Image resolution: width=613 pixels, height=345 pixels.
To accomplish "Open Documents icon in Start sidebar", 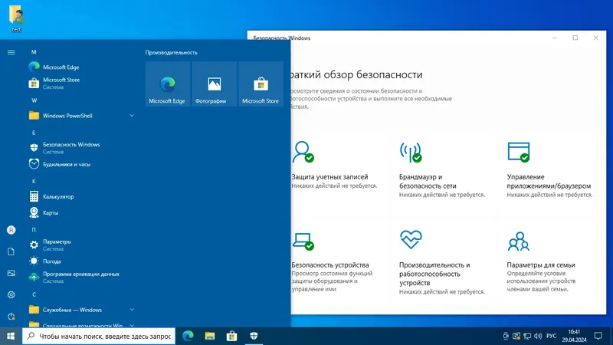I will [11, 251].
